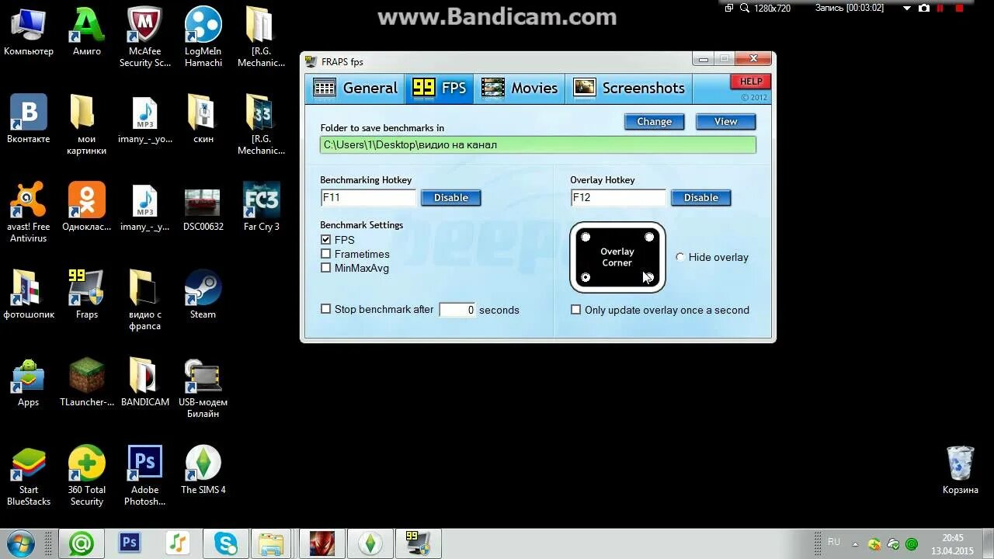Tick the Stop benchmark after checkbox
994x559 pixels.
point(326,309)
